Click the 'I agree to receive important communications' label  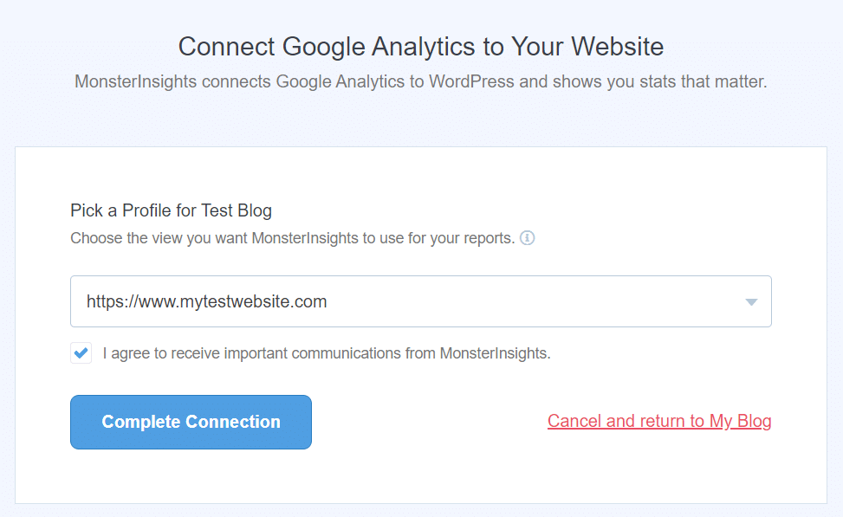pyautogui.click(x=326, y=353)
